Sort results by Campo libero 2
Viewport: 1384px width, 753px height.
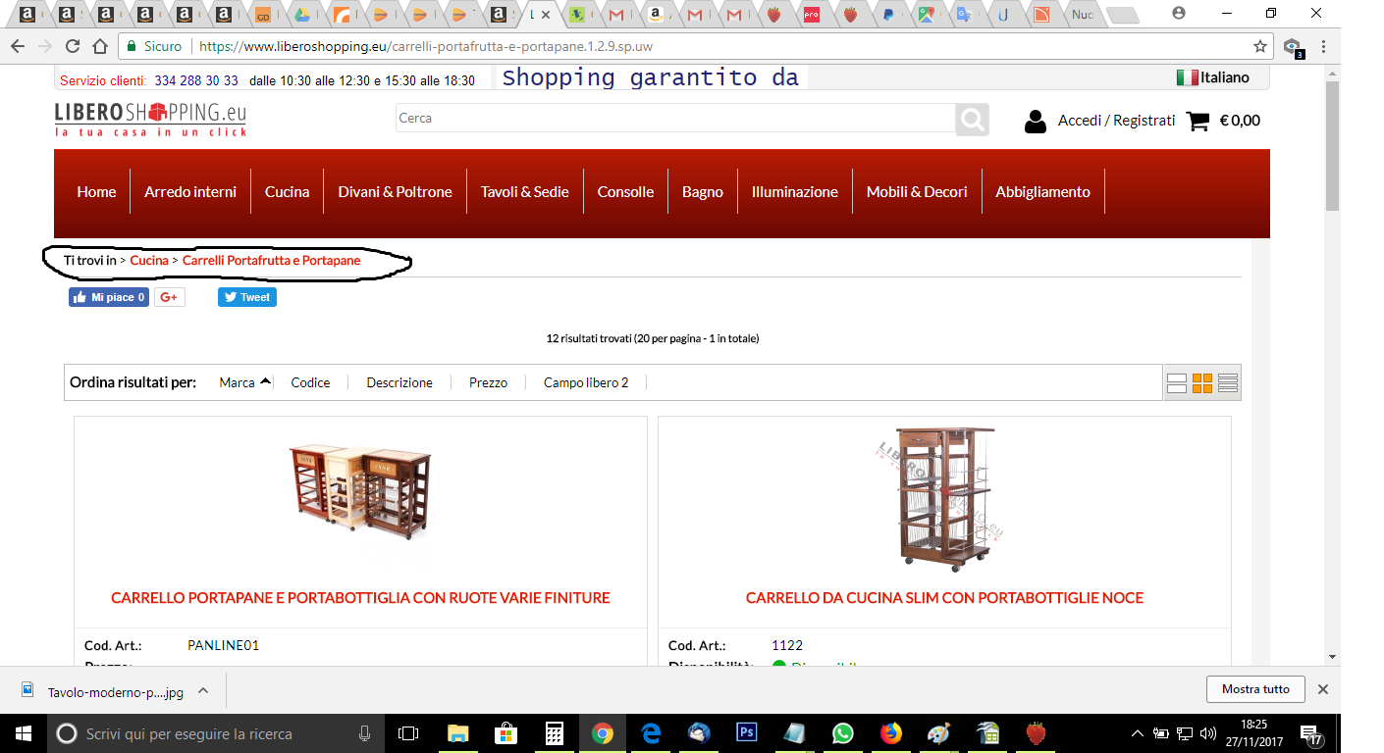(586, 382)
